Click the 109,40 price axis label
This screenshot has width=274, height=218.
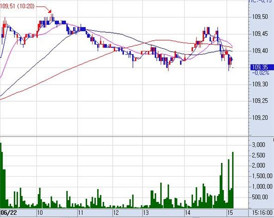click(260, 51)
